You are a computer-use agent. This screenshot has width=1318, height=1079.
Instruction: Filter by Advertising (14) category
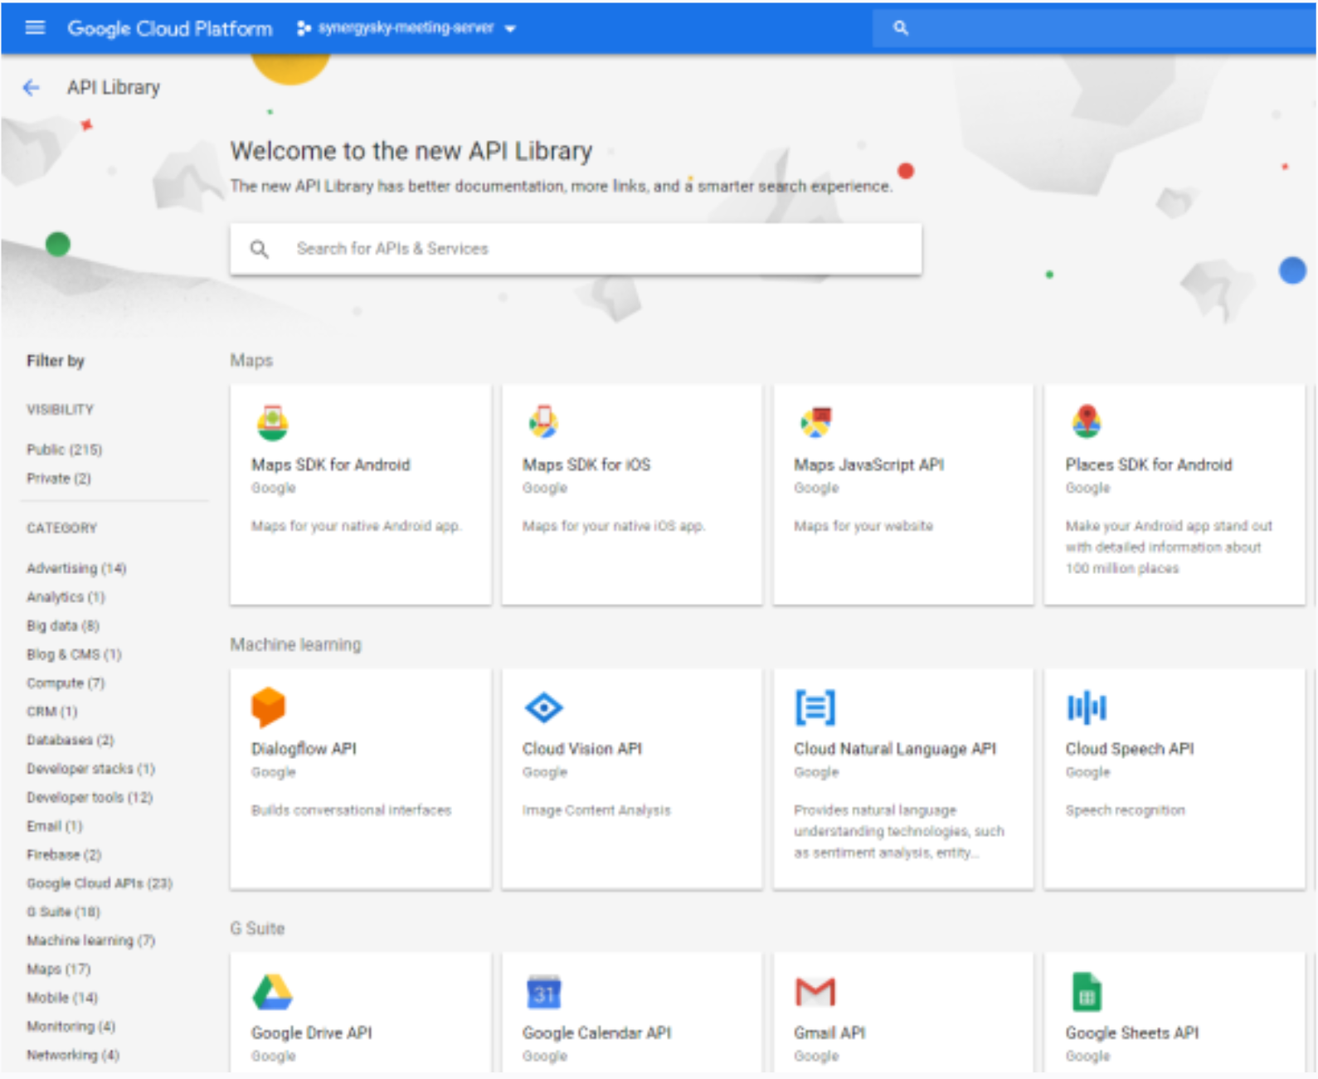pos(76,568)
